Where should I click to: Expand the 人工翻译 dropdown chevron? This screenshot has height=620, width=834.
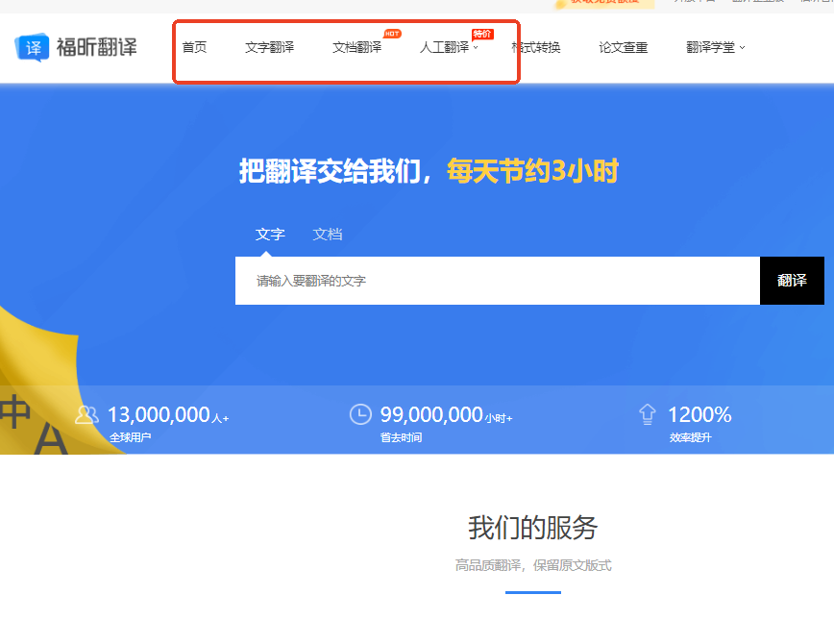pyautogui.click(x=476, y=48)
